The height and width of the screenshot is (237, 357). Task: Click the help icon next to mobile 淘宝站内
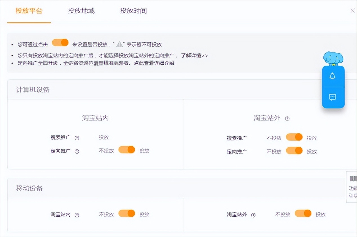click(76, 215)
